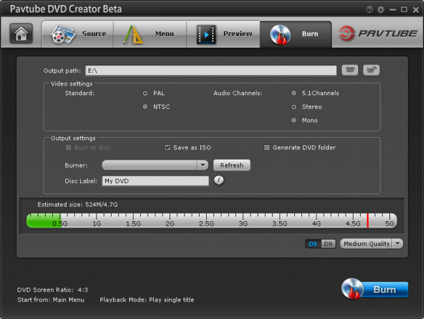Expand the Burner dropdown list
This screenshot has height=319, width=424.
202,165
